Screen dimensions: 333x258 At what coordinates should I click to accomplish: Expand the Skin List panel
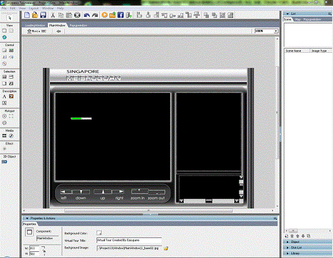287,247
